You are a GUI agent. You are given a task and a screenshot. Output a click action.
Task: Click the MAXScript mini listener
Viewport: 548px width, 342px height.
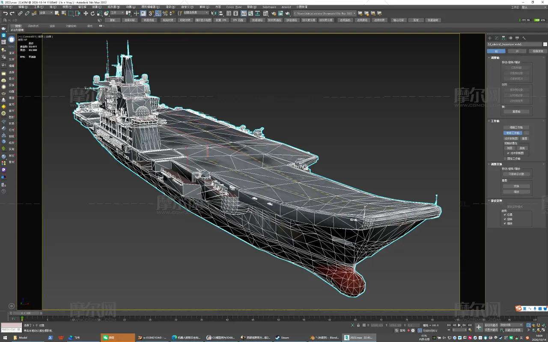11,327
